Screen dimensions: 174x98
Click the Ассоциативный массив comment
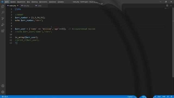[x=82, y=29]
